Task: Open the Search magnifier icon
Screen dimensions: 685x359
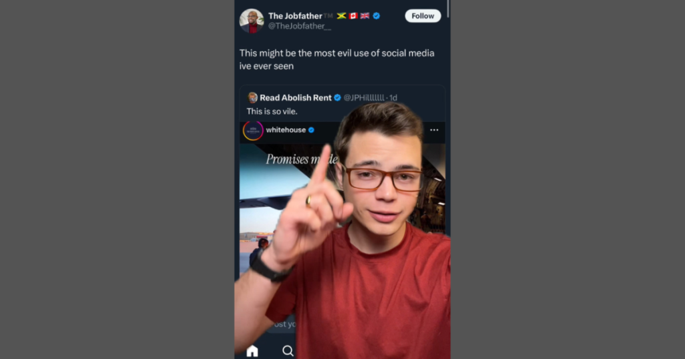Action: tap(288, 351)
